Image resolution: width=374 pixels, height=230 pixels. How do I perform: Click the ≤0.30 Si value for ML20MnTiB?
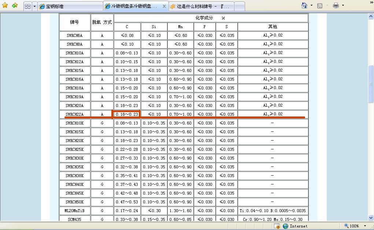click(x=154, y=211)
